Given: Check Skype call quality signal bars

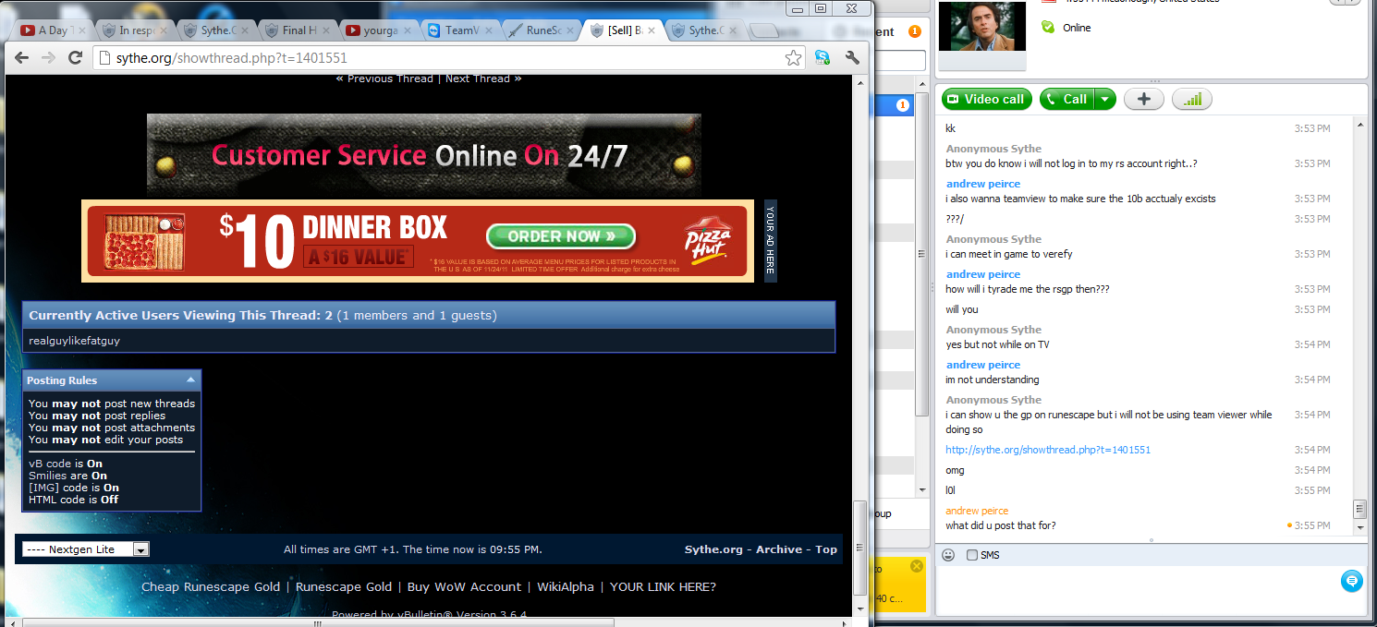Looking at the screenshot, I should (1191, 99).
